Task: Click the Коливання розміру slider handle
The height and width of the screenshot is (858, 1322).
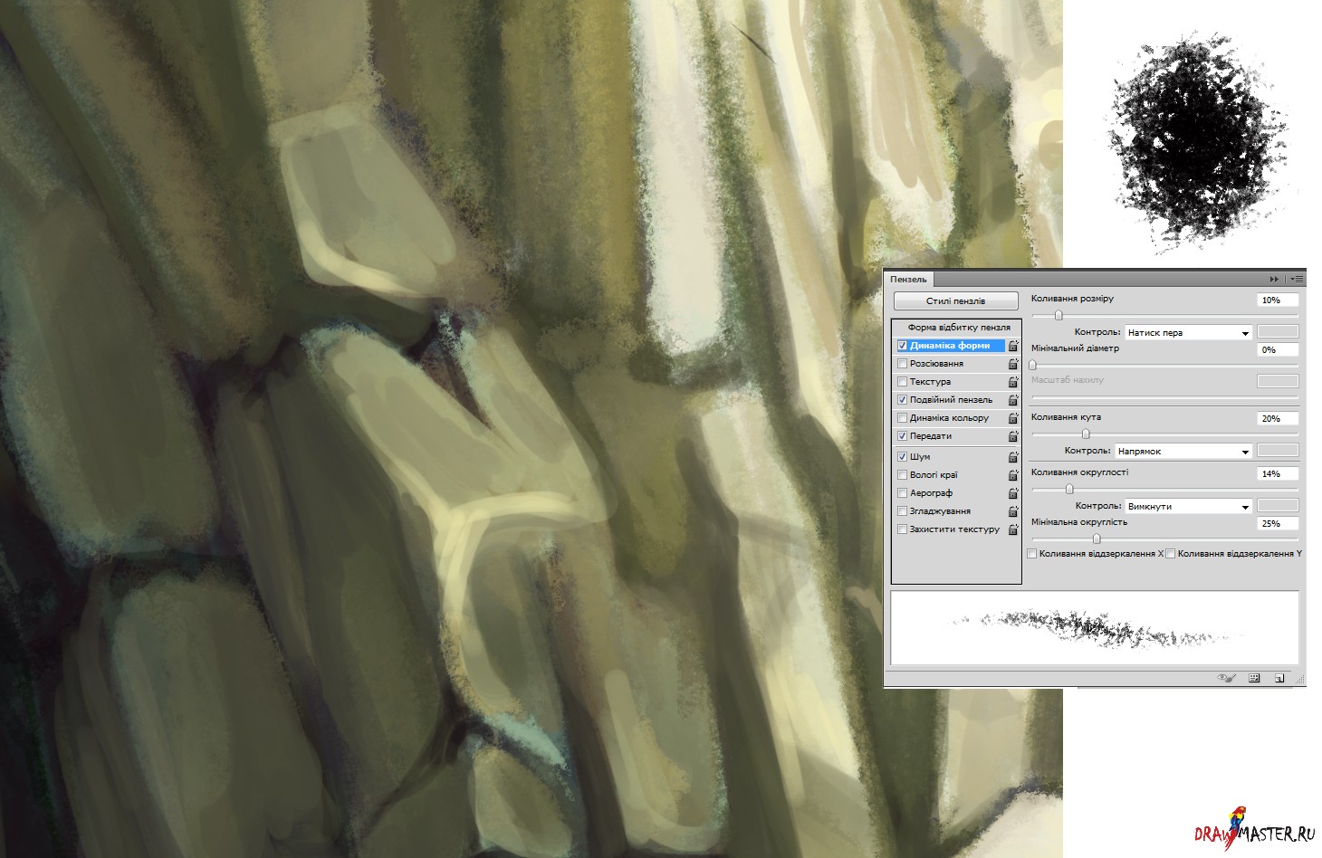Action: pos(1059,315)
